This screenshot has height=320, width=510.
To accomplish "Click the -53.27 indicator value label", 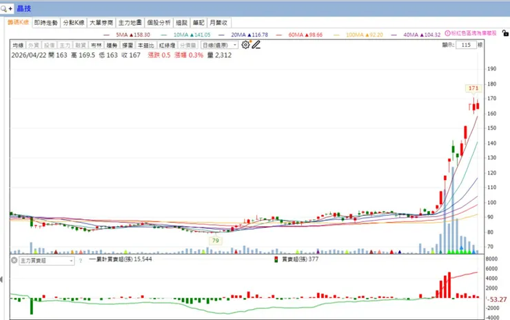I will coord(498,299).
